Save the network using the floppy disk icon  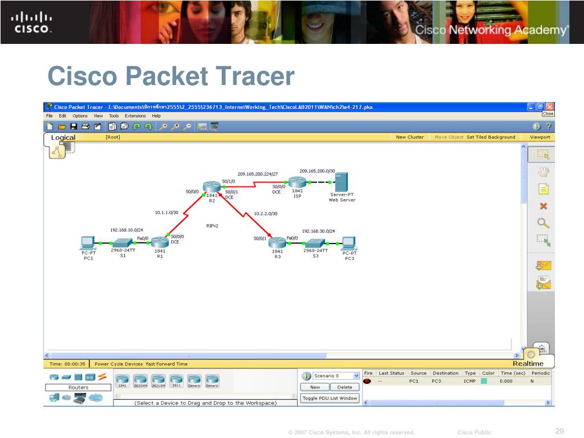(74, 127)
